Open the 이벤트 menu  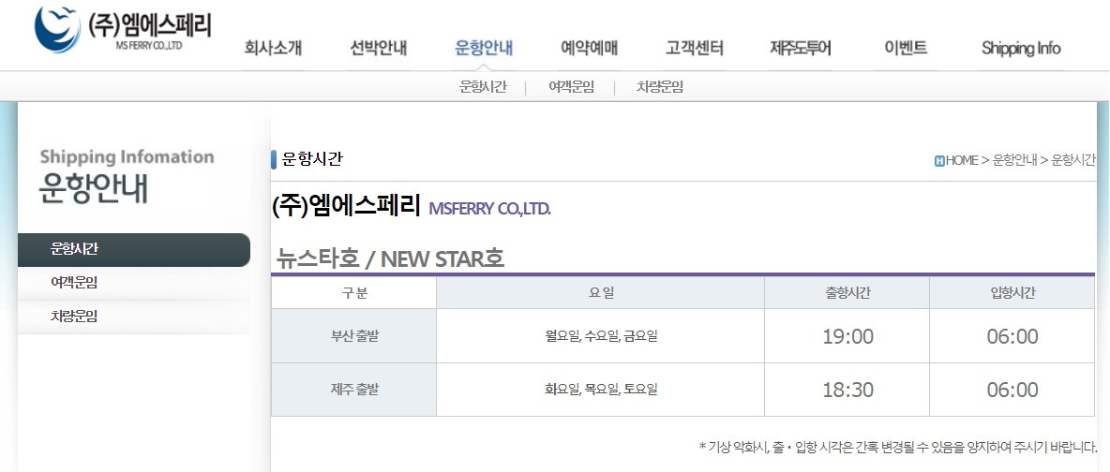point(906,48)
